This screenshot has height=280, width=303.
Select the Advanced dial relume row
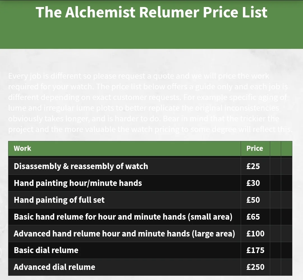[54, 267]
